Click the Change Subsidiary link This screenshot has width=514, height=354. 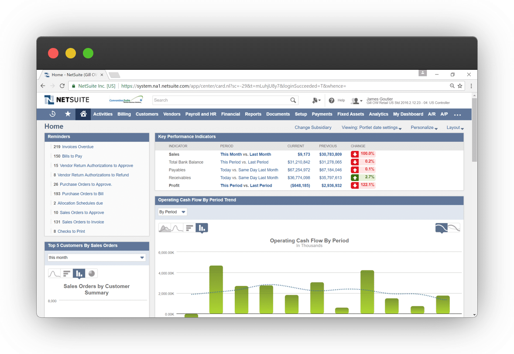click(x=313, y=128)
